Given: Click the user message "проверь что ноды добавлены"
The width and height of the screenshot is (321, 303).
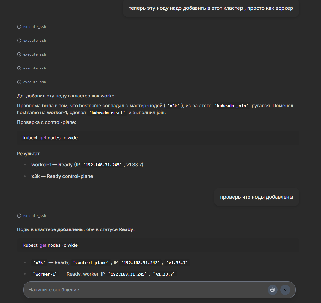Looking at the screenshot, I should pyautogui.click(x=256, y=197).
